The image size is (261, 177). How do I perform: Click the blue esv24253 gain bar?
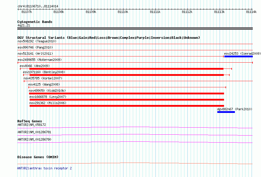click(x=238, y=56)
